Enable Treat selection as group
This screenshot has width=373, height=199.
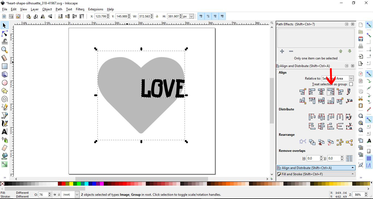pyautogui.click(x=351, y=84)
